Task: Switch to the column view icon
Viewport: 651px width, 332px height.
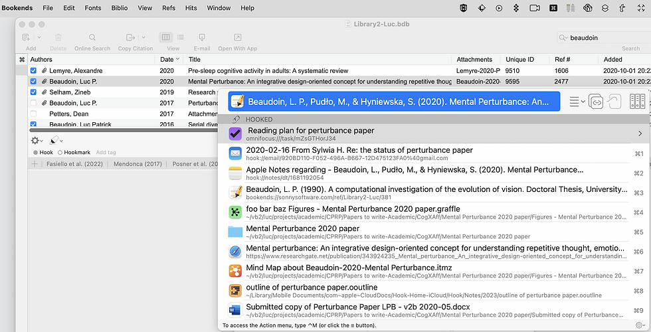Action: [165, 37]
